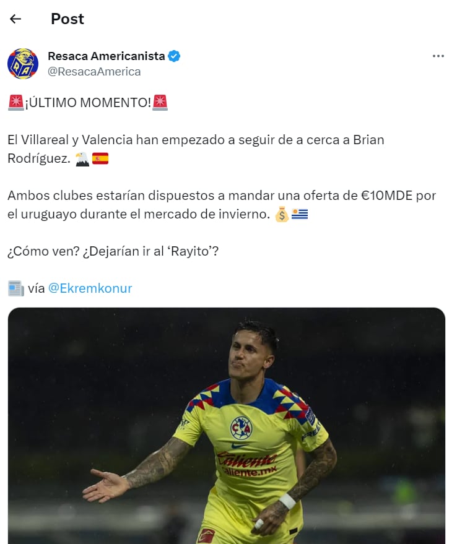Open the attached player photo

tap(227, 426)
